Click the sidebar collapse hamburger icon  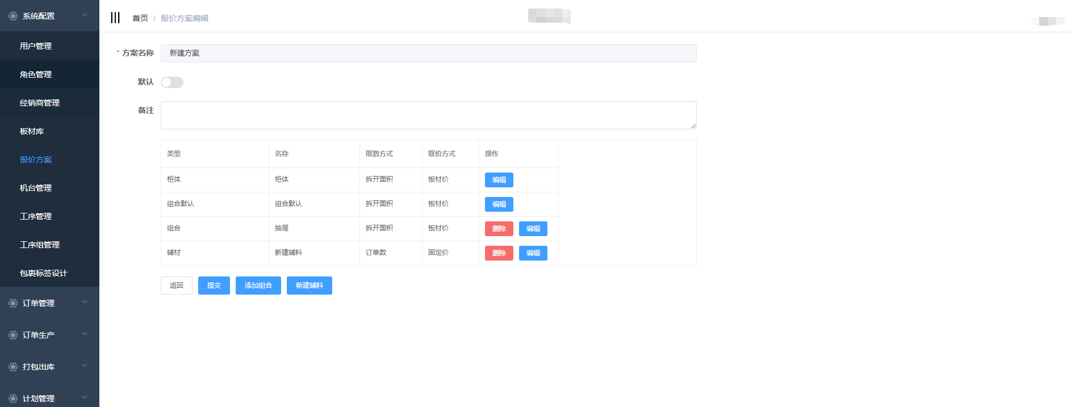pos(115,18)
